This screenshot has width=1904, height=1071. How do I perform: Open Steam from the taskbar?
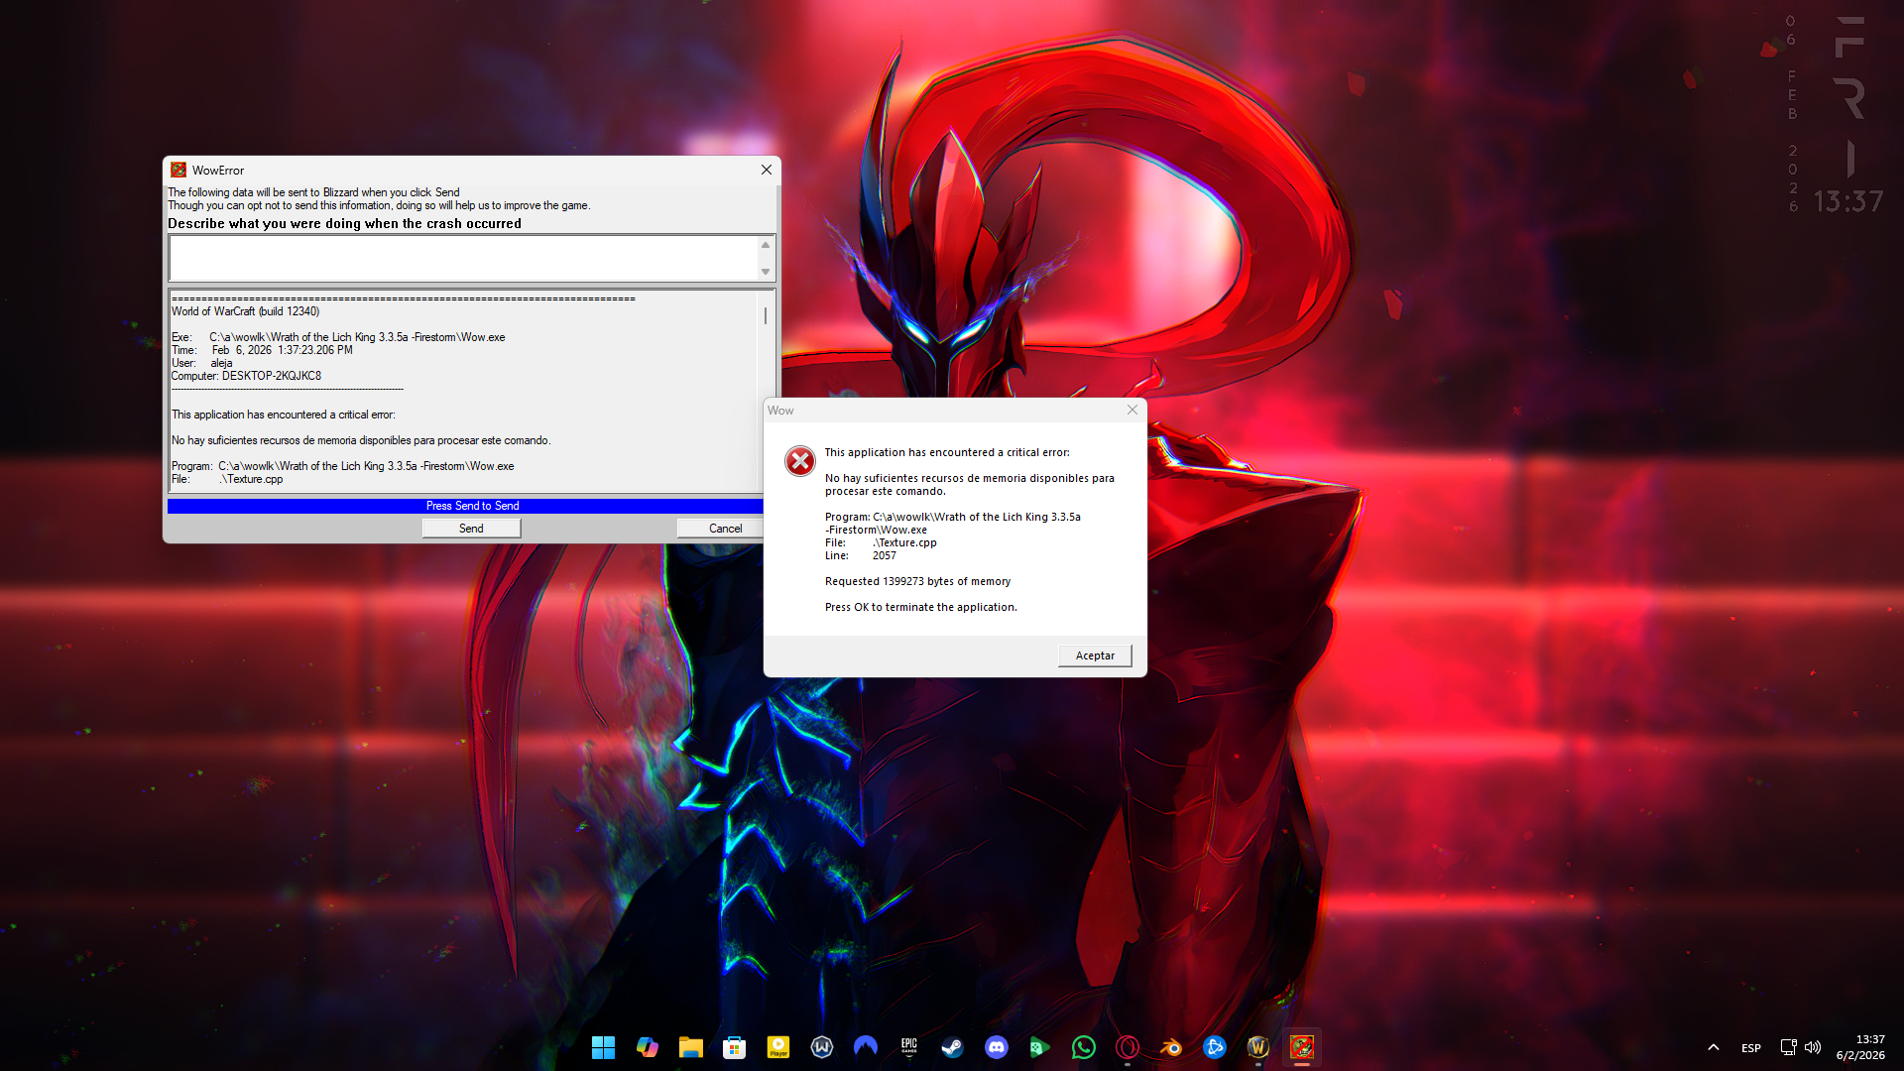pyautogui.click(x=952, y=1047)
